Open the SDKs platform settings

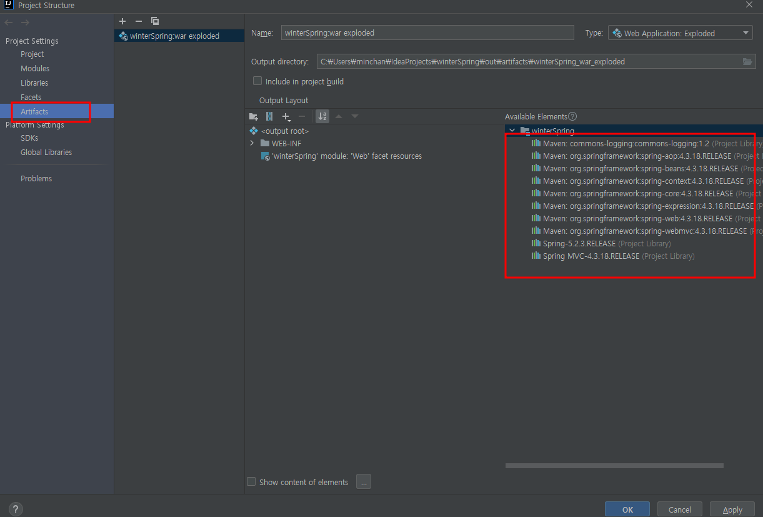pyautogui.click(x=29, y=138)
